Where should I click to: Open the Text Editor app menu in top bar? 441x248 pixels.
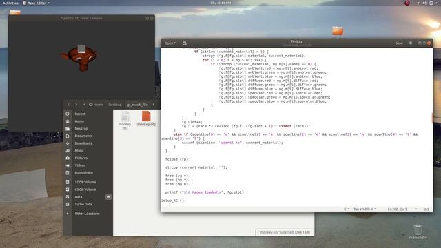tap(36, 3)
